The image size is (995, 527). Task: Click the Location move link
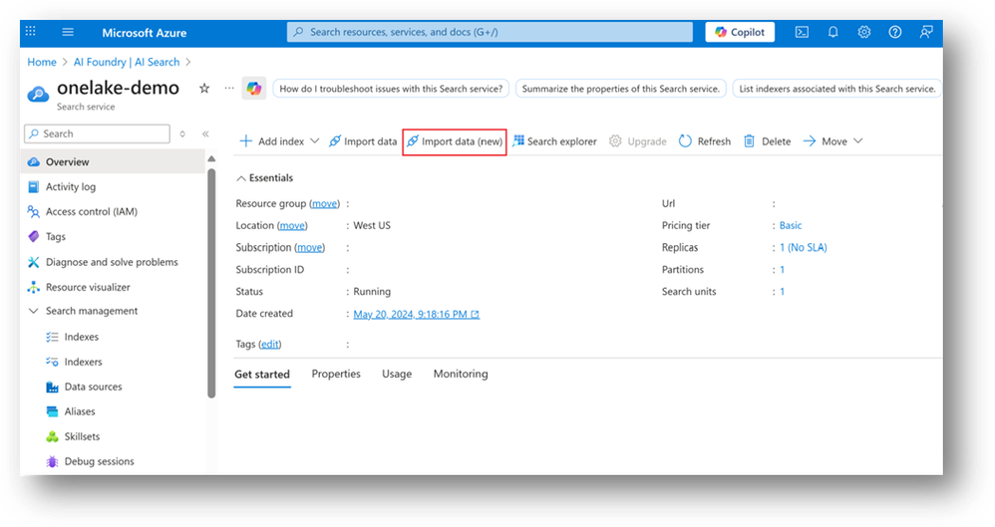pyautogui.click(x=292, y=226)
